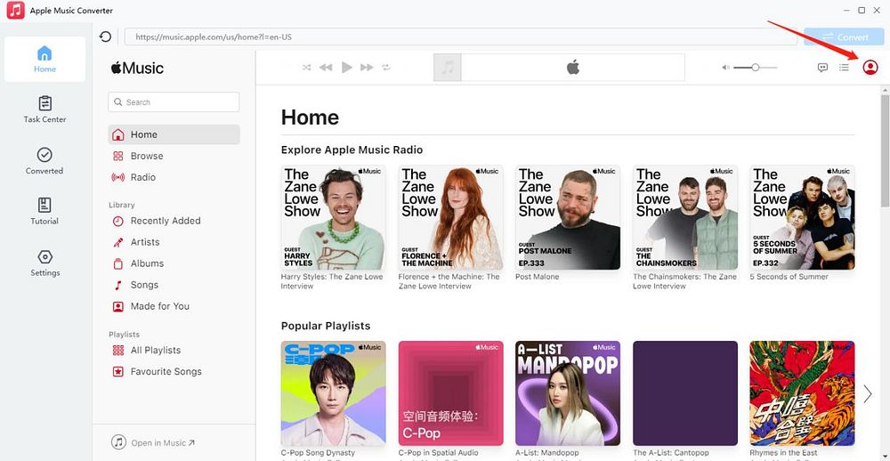Click the account sign-in profile icon

pyautogui.click(x=870, y=68)
